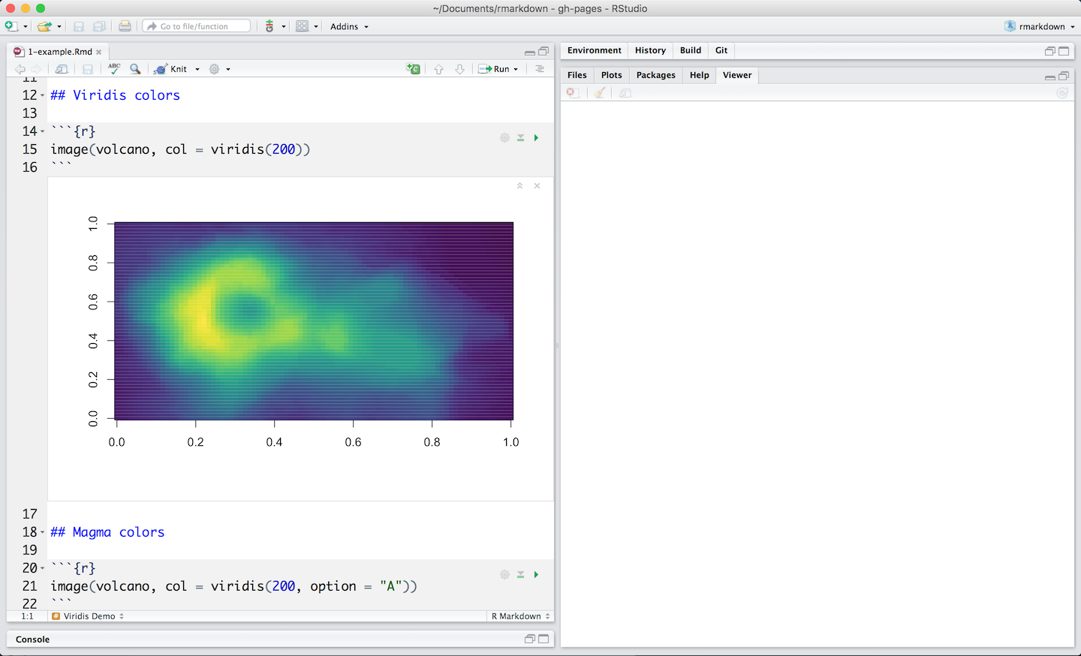Screen dimensions: 1081x656
Task: Click the spell check icon
Action: pos(114,68)
